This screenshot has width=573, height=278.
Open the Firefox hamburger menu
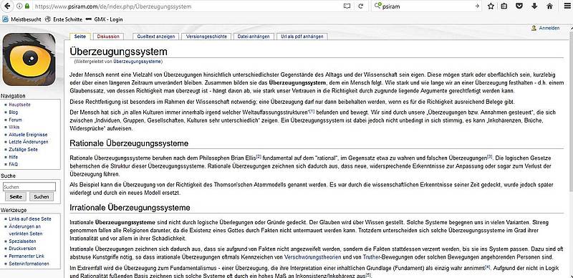click(x=567, y=6)
